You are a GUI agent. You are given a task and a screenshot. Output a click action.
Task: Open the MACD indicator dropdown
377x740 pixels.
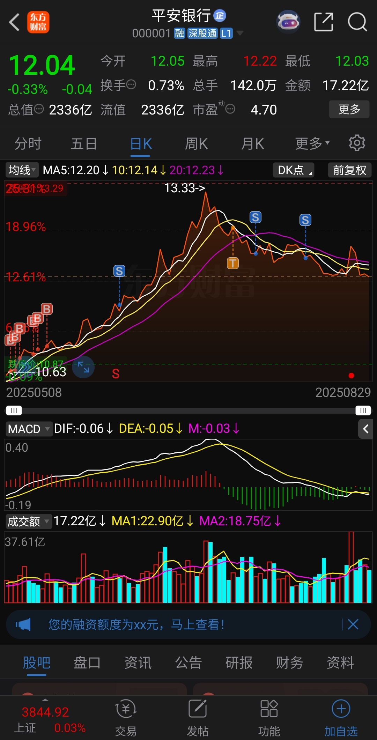pos(29,429)
